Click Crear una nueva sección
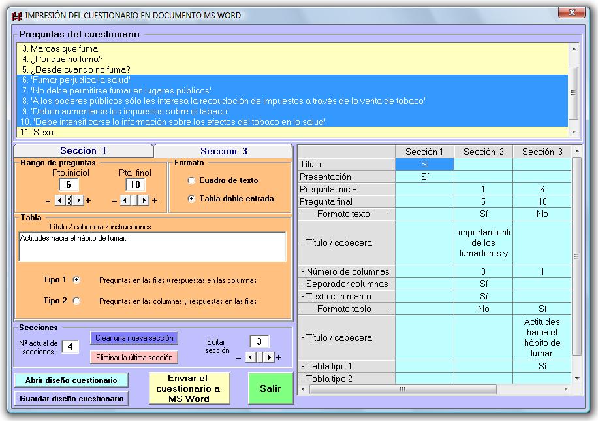Viewport: 598px width, 421px height. click(x=134, y=338)
